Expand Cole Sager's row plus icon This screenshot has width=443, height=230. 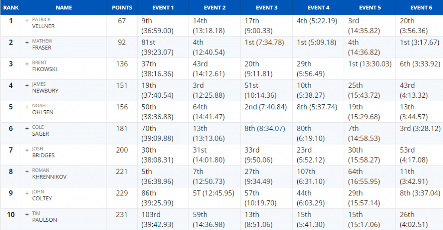27,129
